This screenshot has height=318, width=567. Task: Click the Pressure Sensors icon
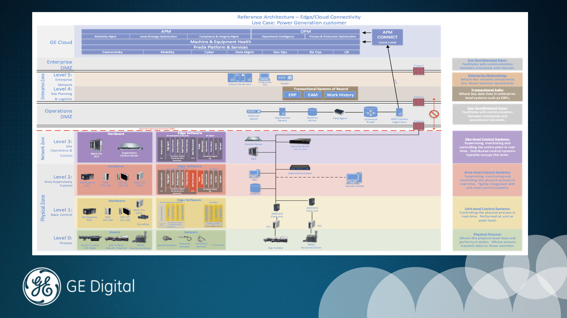pyautogui.click(x=185, y=238)
